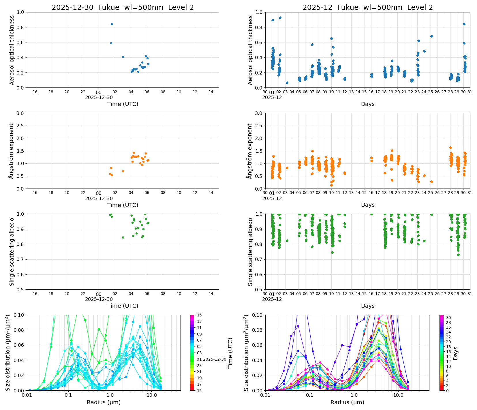Click lowest point in daily single scattering albedo plot
The height and width of the screenshot is (410, 477).
(123, 237)
